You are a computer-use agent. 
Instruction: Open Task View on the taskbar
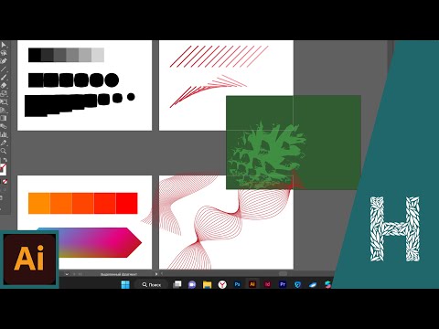[x=177, y=284]
